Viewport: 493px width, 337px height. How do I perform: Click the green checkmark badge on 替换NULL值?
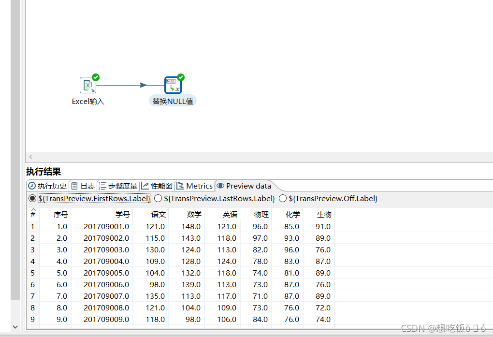click(x=180, y=76)
